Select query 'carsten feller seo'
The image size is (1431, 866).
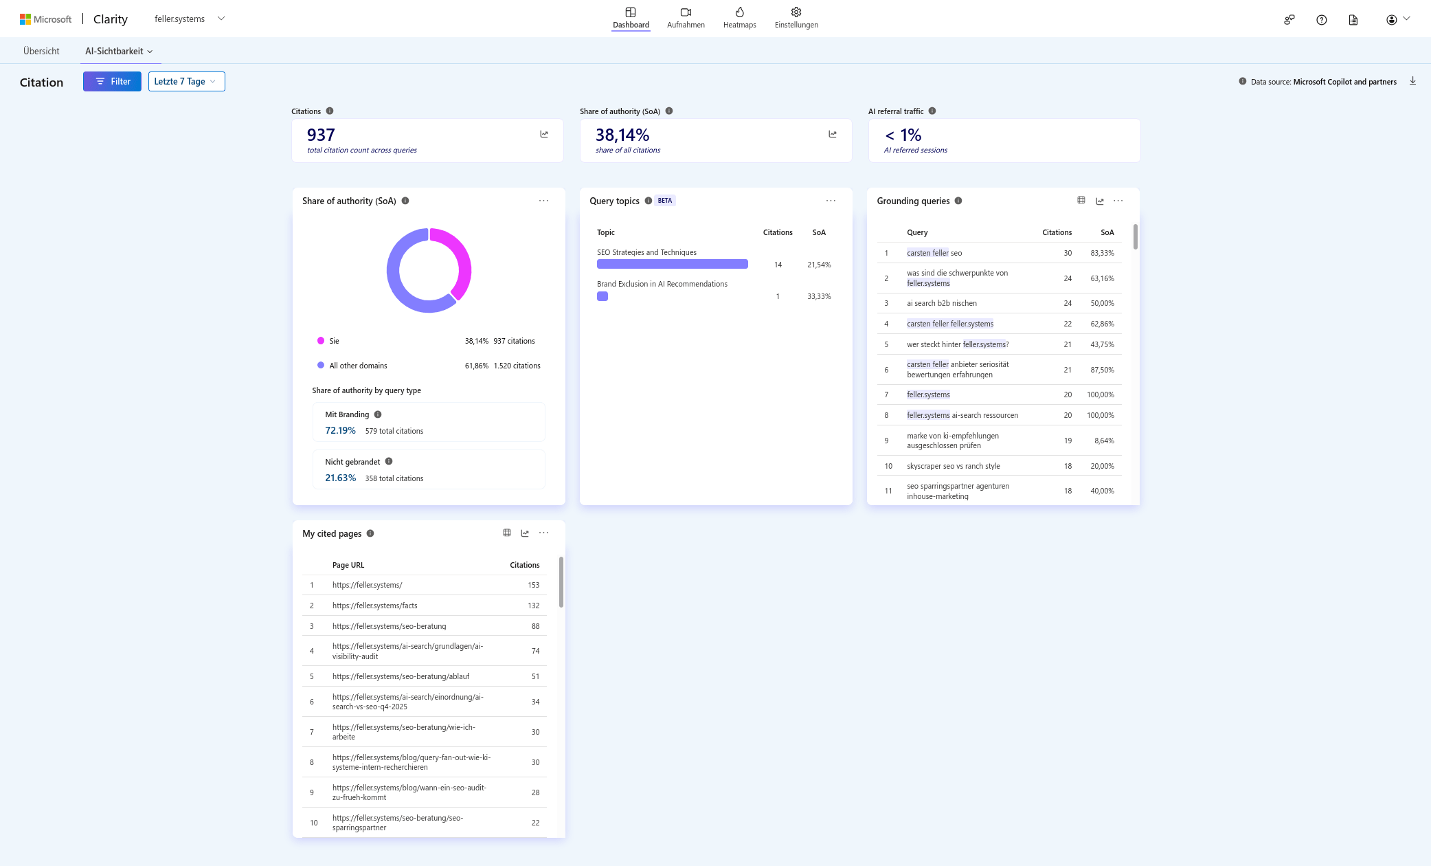[1000, 253]
